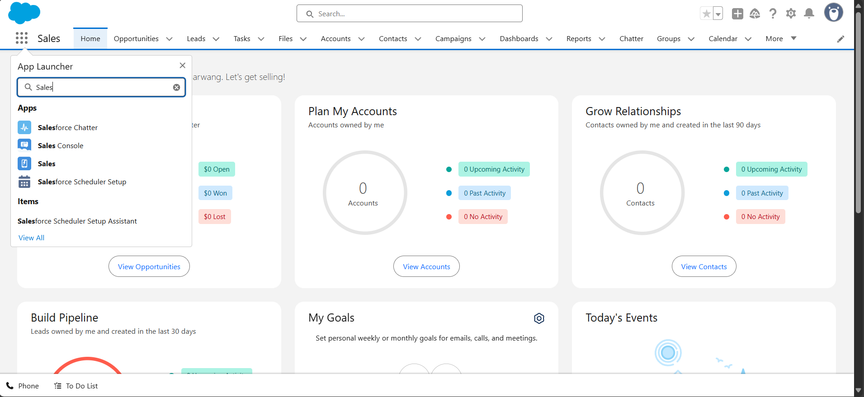Click the $0 Won badge
This screenshot has height=397, width=864.
[215, 193]
